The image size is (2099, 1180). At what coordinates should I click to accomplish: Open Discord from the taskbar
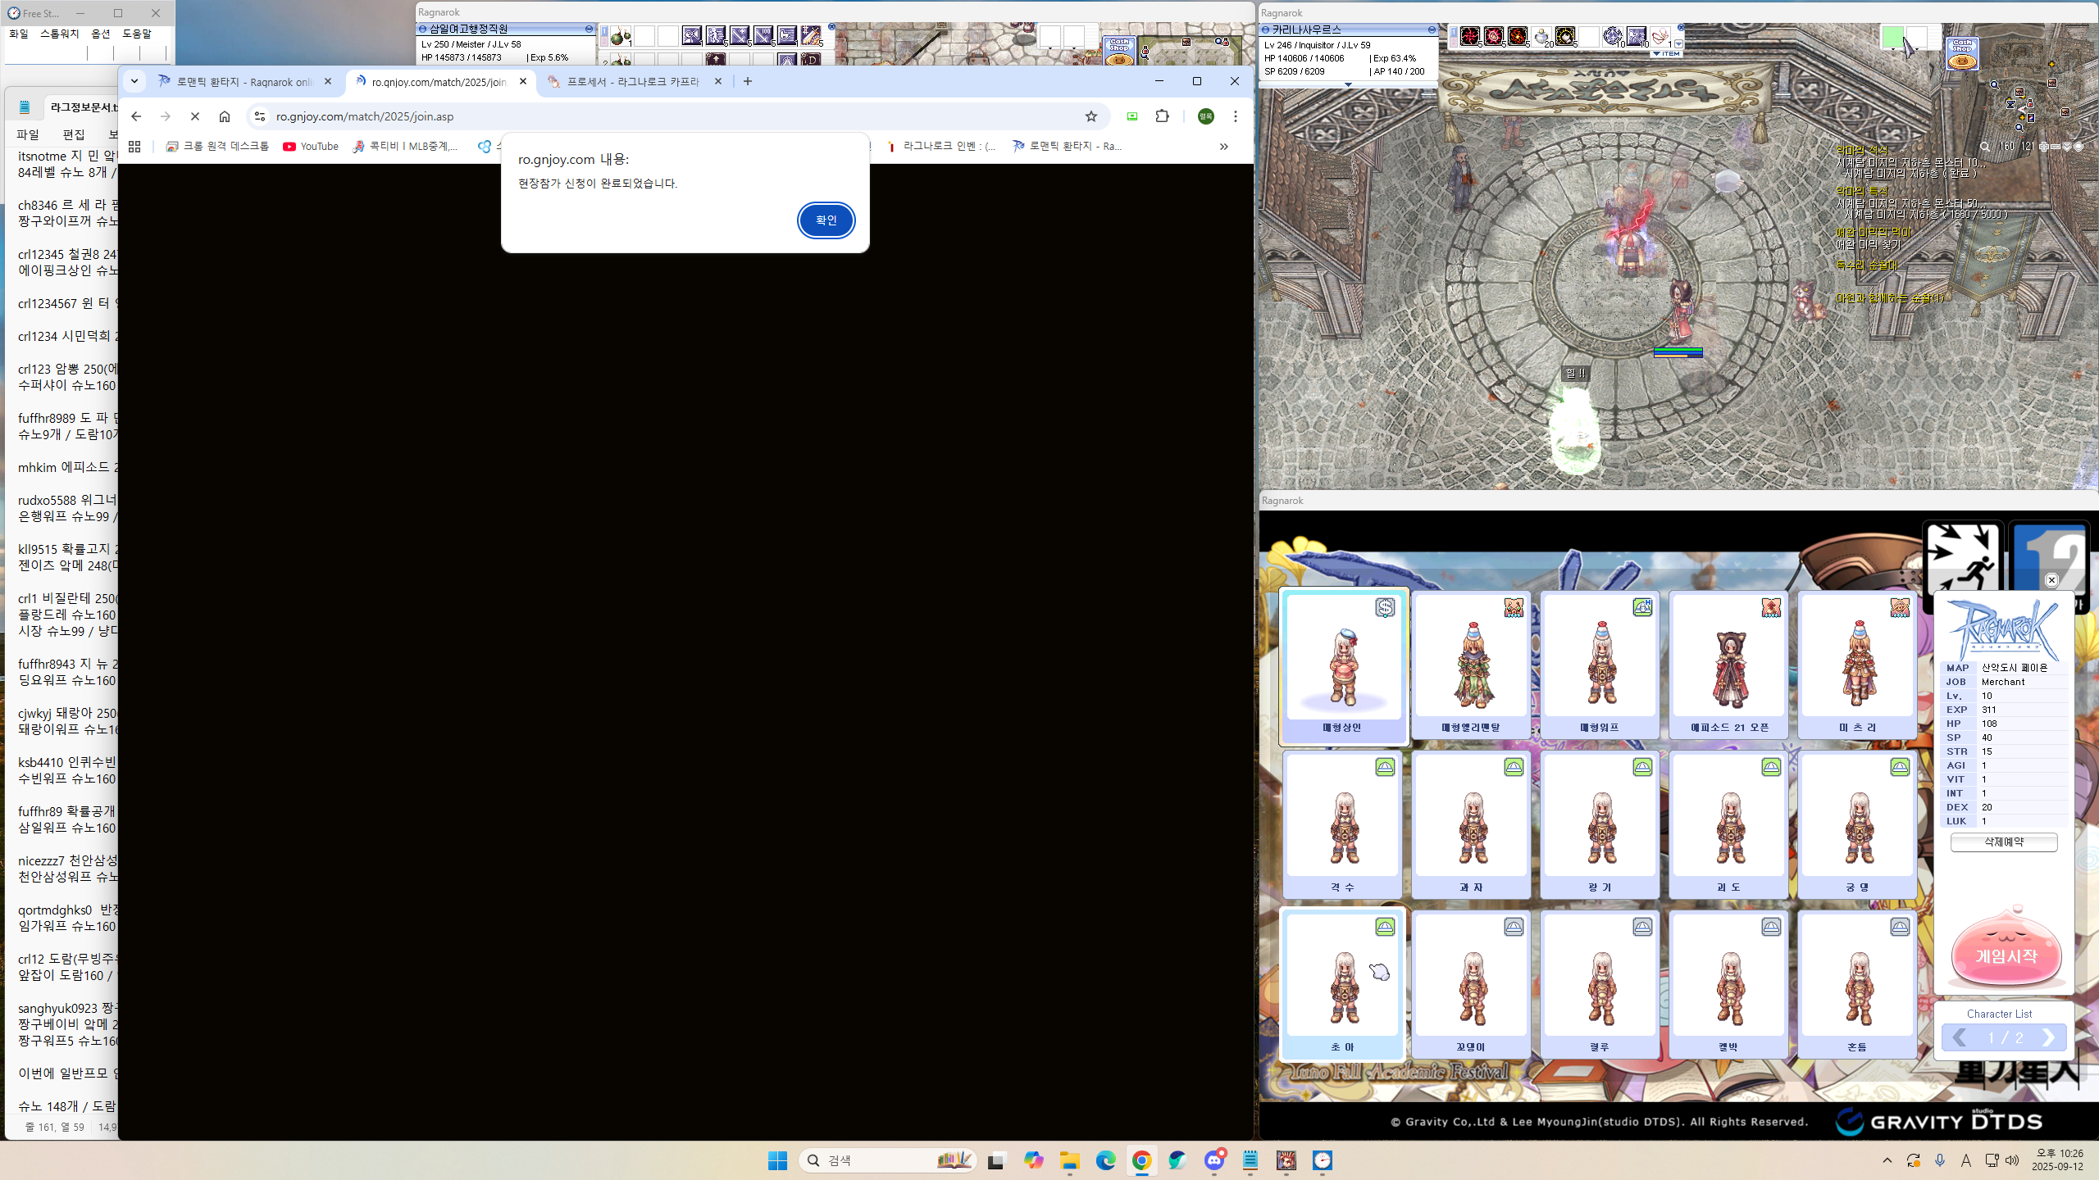click(x=1214, y=1160)
